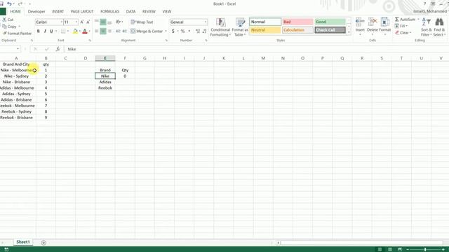This screenshot has height=252, width=449.
Task: Apply the Good cell style
Action: 330,22
